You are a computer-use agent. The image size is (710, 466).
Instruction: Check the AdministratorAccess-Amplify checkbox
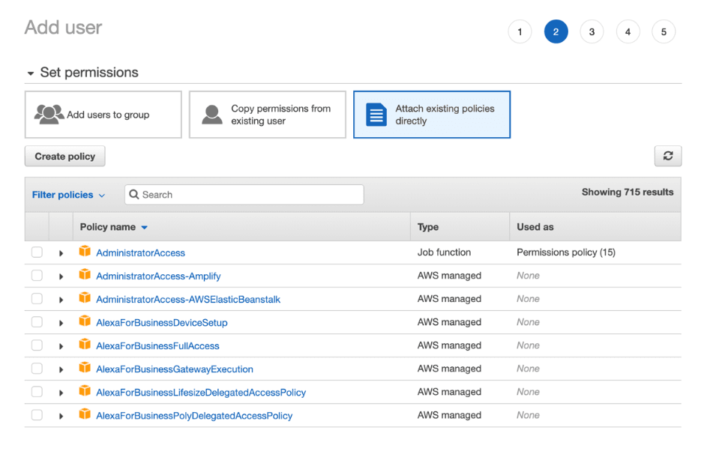[x=37, y=275]
